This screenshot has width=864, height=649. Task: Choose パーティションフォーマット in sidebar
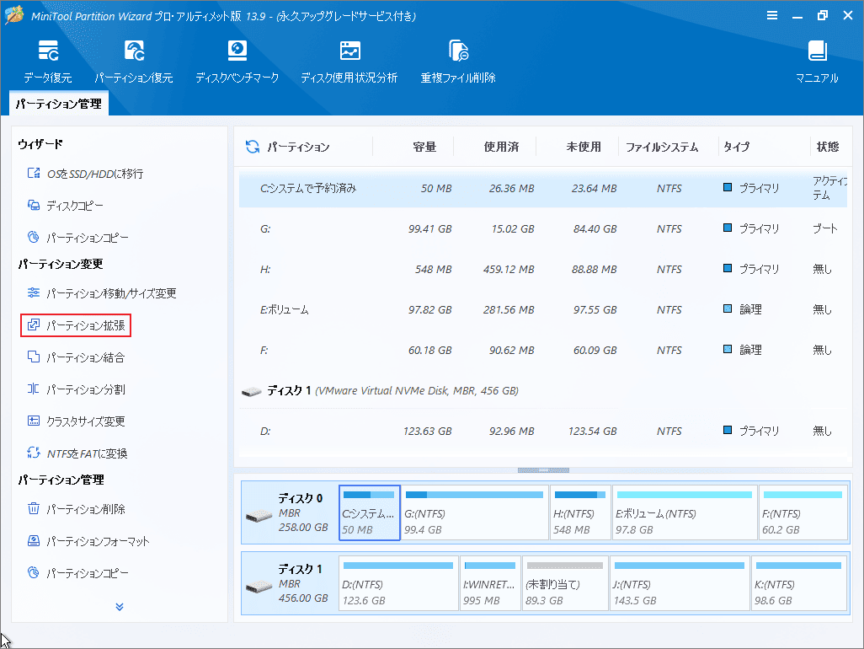click(x=88, y=541)
